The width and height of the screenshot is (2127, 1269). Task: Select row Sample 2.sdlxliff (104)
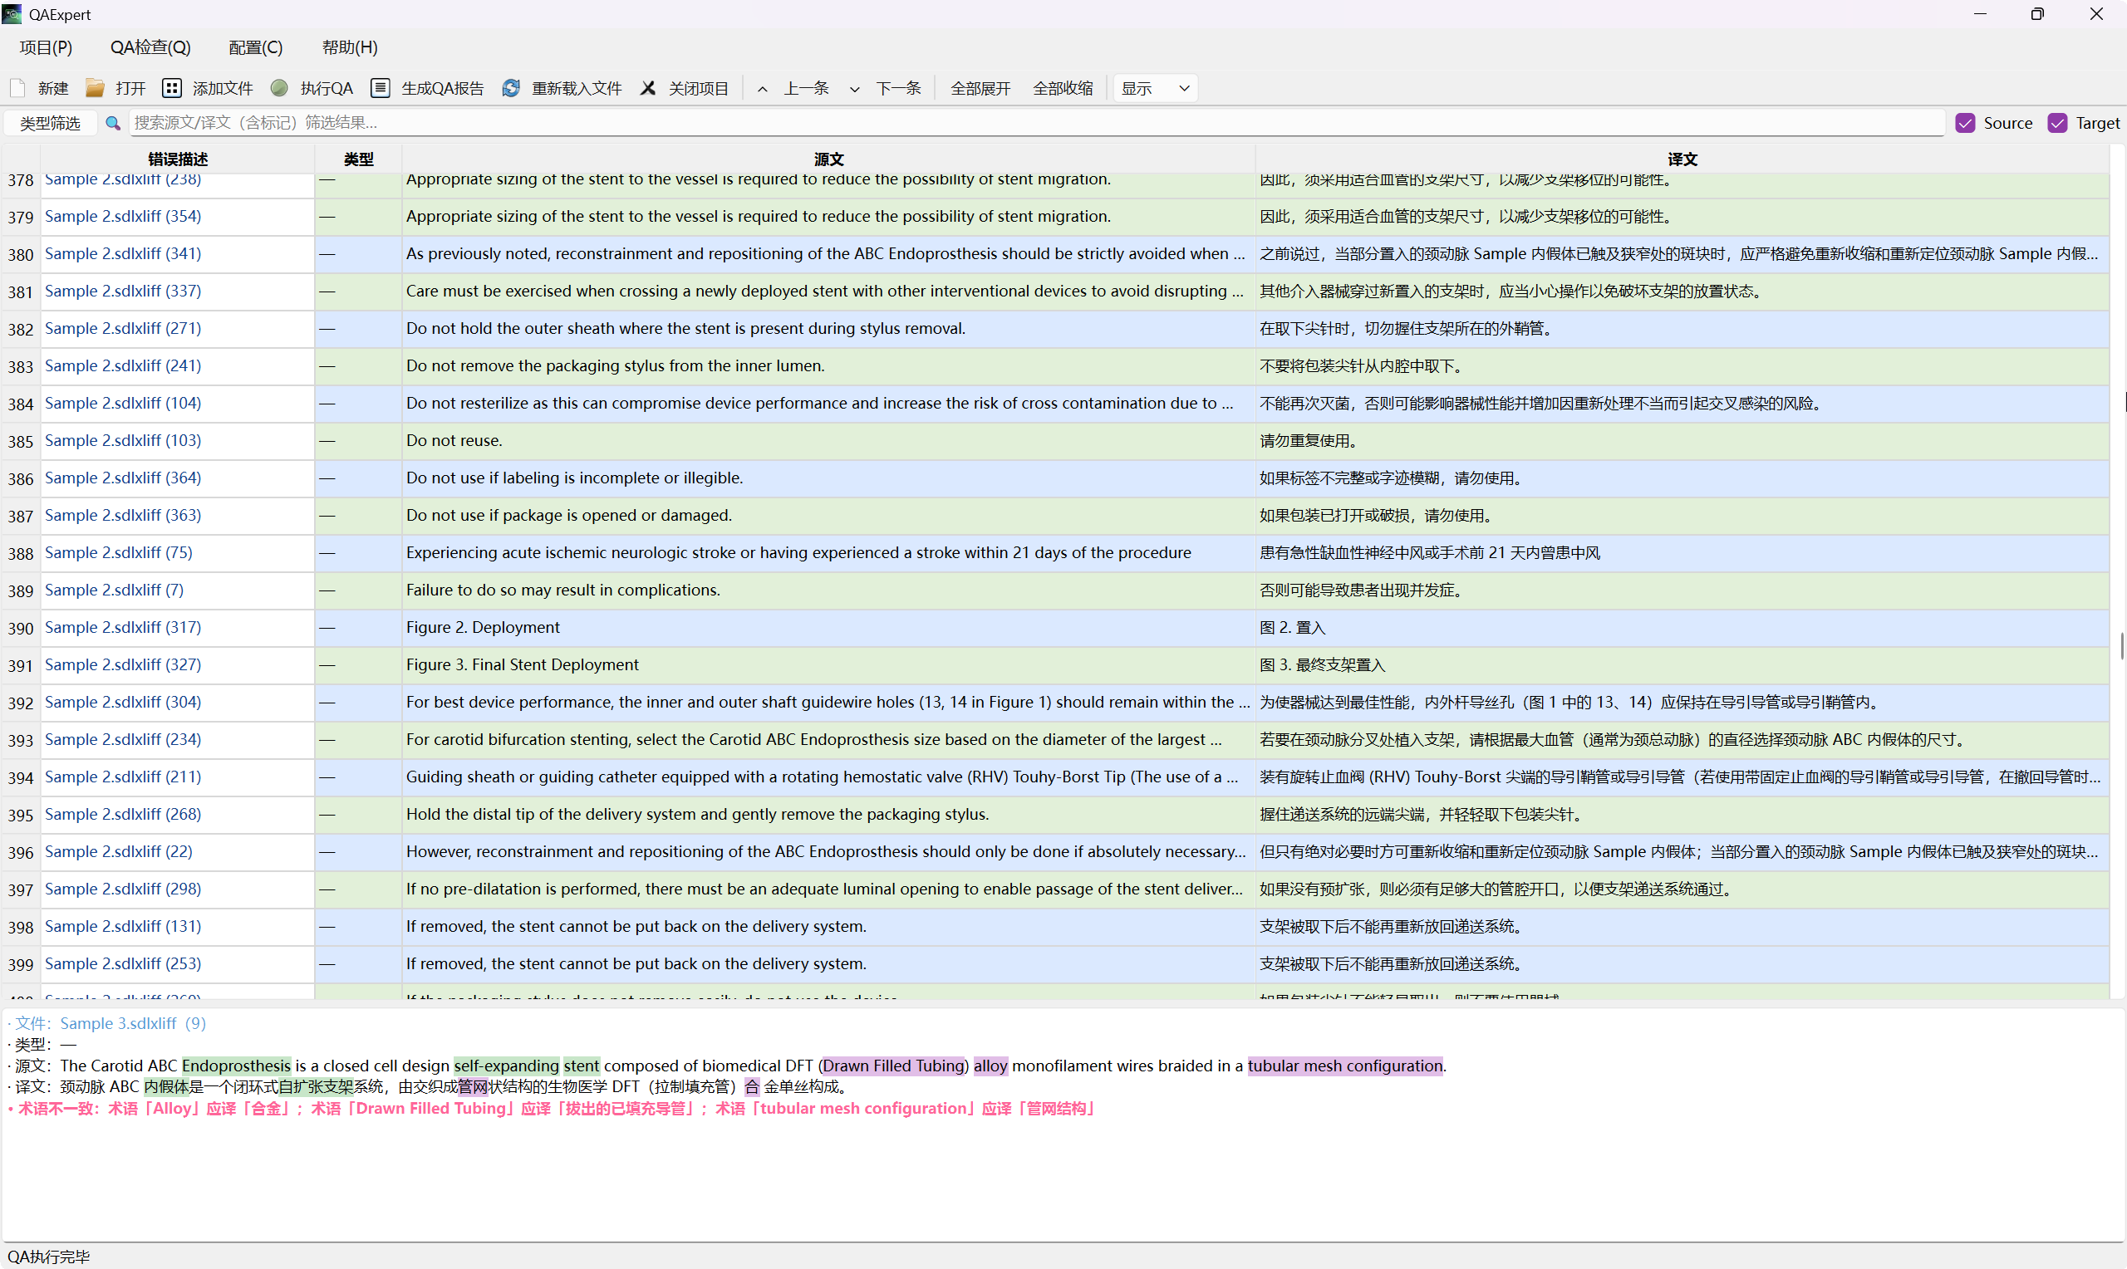1055,404
